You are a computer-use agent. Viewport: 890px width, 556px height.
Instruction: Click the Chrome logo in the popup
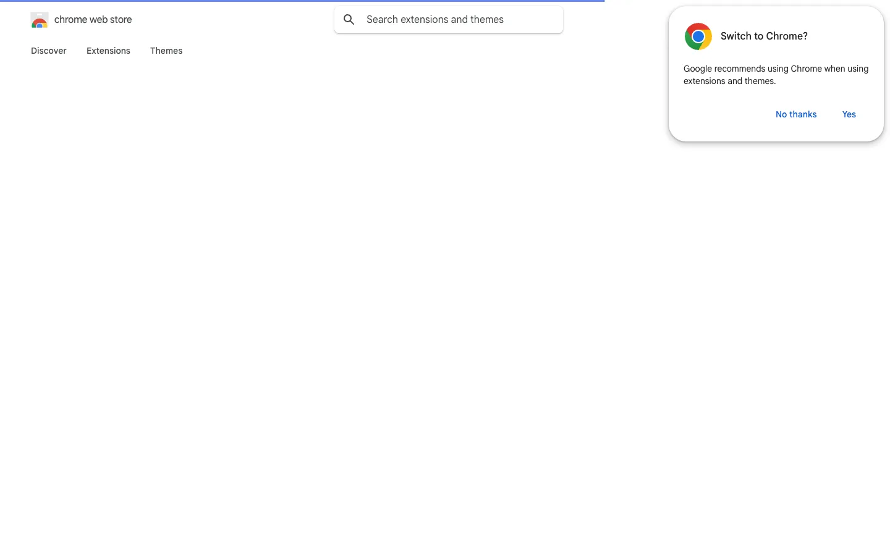click(x=698, y=36)
